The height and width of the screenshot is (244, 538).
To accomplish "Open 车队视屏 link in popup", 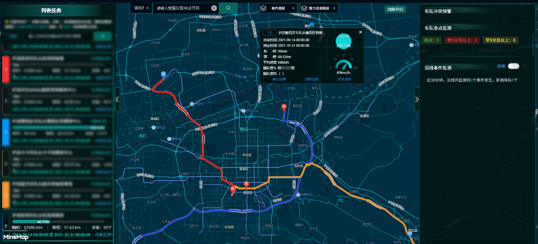I will click(279, 79).
